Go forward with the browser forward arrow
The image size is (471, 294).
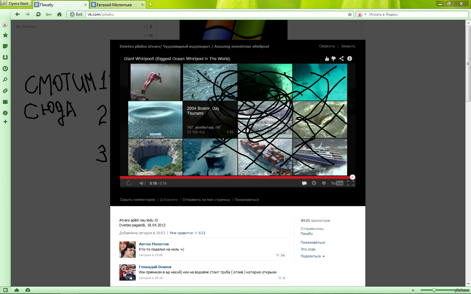tap(27, 14)
